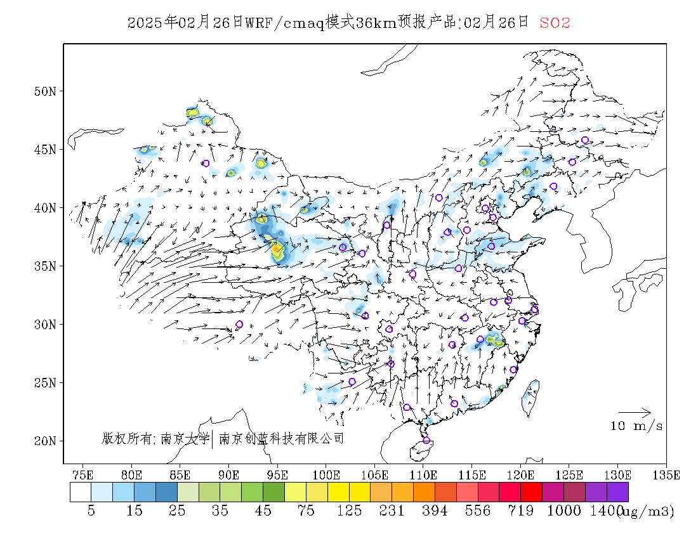This screenshot has height=539, width=698.
Task: Click the 20N latitude label
Action: point(46,441)
